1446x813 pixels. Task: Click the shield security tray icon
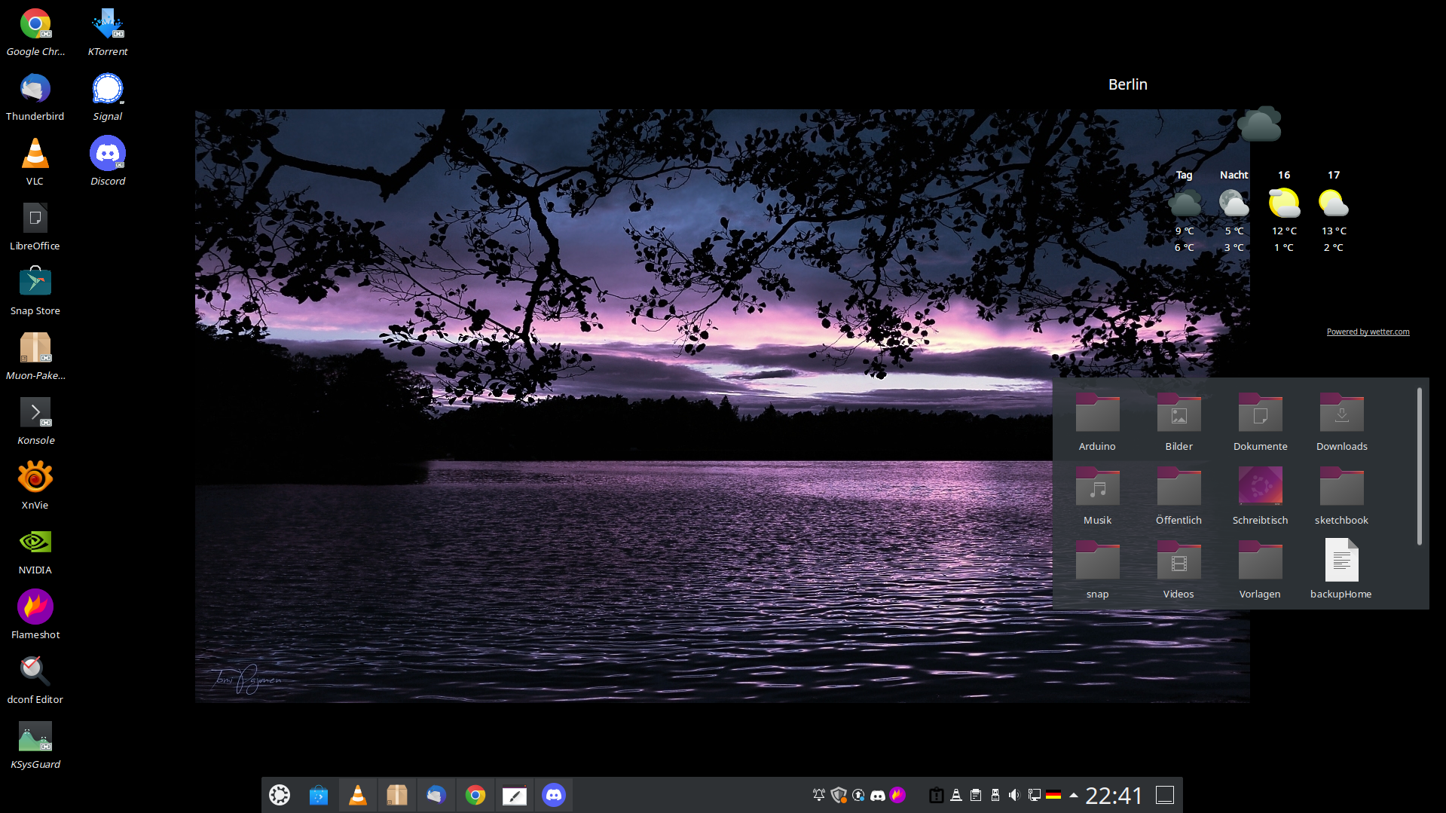[x=839, y=795]
